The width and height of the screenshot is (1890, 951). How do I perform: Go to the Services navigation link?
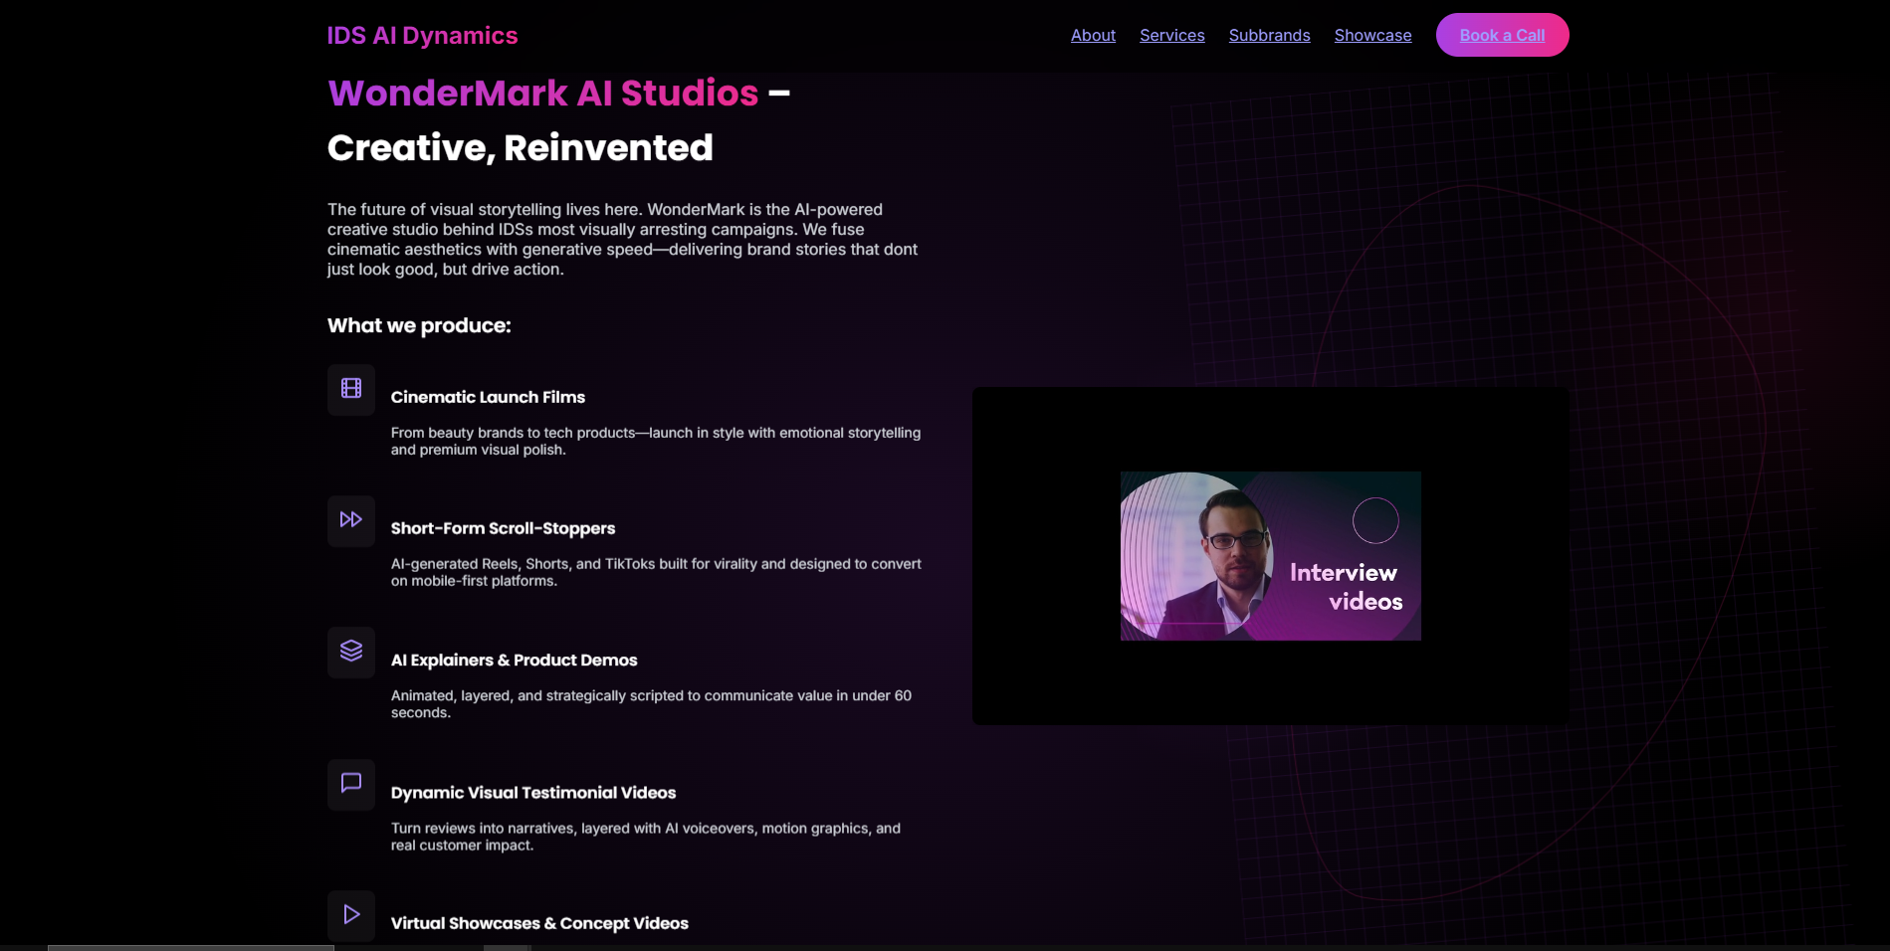[1171, 36]
